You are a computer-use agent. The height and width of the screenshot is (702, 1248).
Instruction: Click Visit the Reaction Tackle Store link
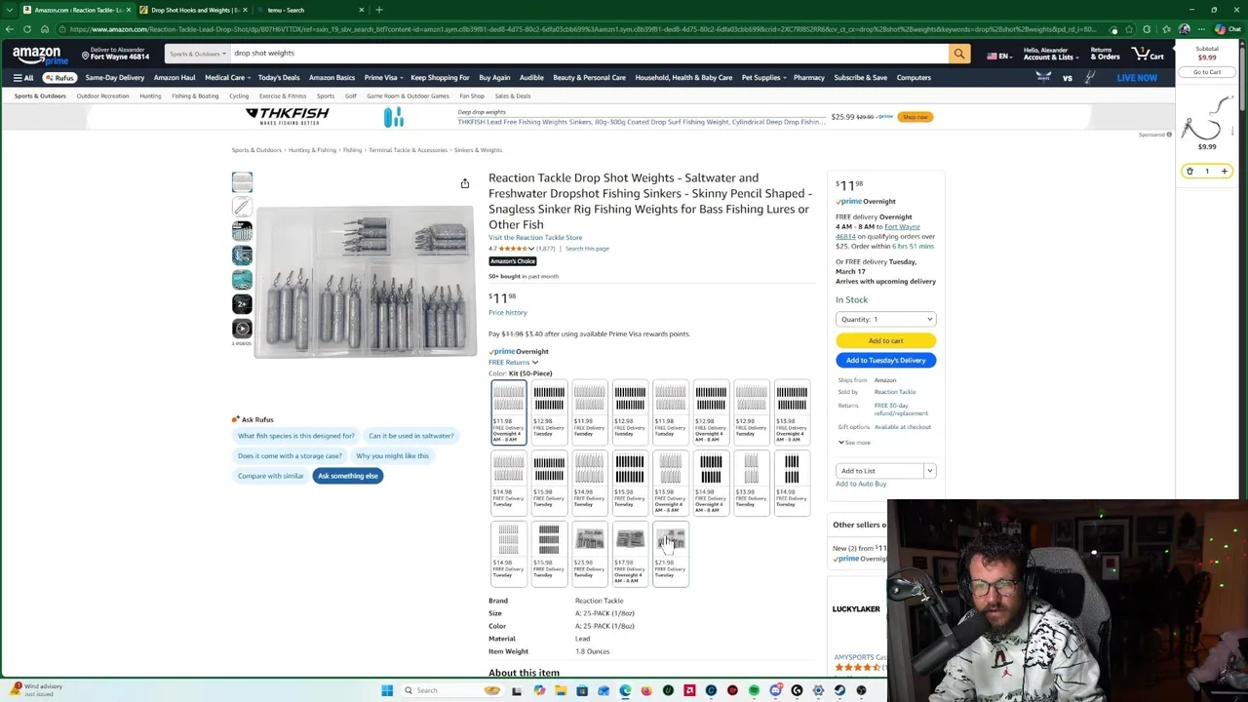point(535,238)
